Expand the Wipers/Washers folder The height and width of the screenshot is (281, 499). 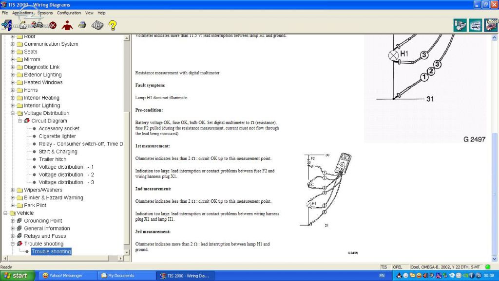[13, 190]
